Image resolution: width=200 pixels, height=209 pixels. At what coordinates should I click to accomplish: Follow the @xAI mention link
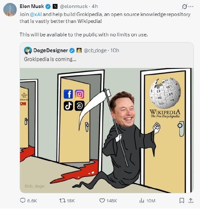point(36,14)
